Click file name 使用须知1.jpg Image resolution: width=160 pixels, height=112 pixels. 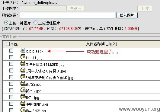[x=37, y=104]
